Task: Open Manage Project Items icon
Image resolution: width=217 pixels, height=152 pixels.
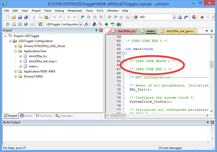Action: [x=94, y=24]
